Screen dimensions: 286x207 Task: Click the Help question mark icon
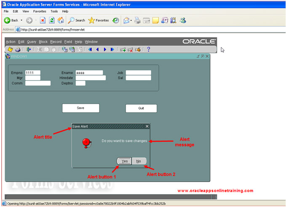[x=148, y=50]
